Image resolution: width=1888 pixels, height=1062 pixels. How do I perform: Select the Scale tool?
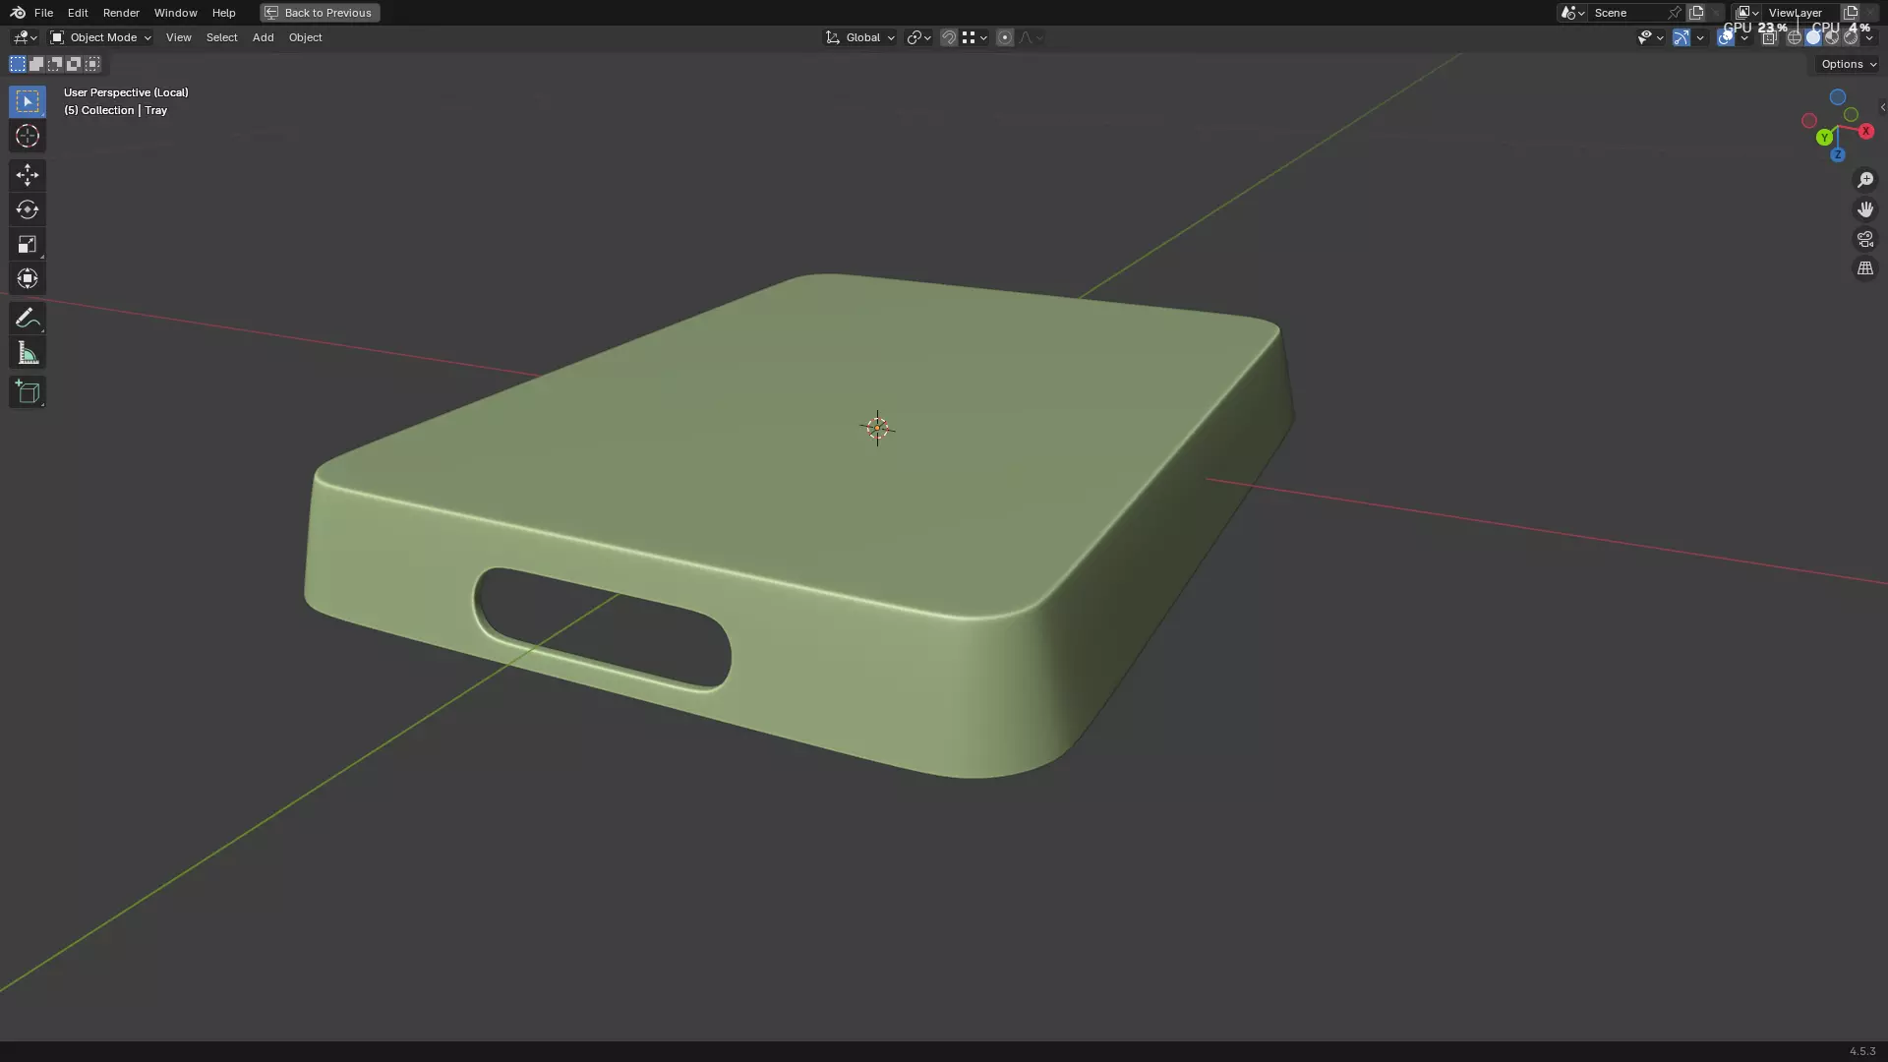[28, 244]
